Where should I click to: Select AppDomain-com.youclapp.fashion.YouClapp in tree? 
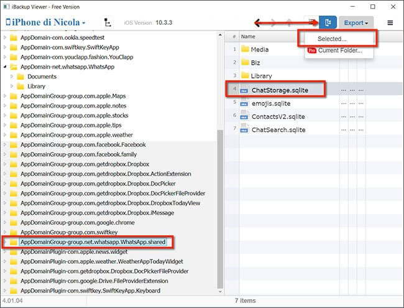(77, 57)
